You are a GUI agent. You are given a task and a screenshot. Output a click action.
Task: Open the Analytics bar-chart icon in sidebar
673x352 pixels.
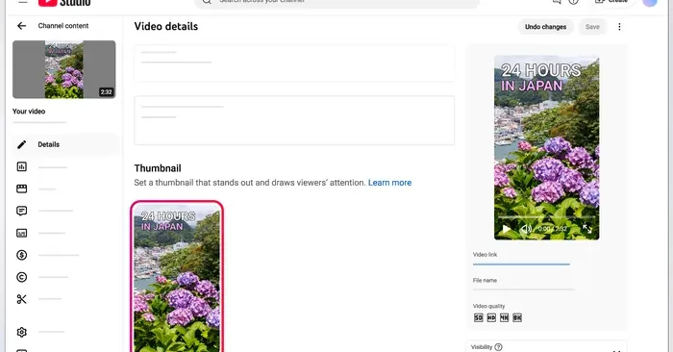point(21,166)
